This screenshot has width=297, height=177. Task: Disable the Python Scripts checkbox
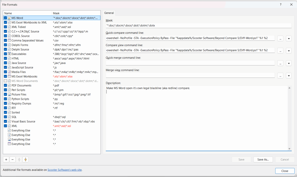click(6, 99)
